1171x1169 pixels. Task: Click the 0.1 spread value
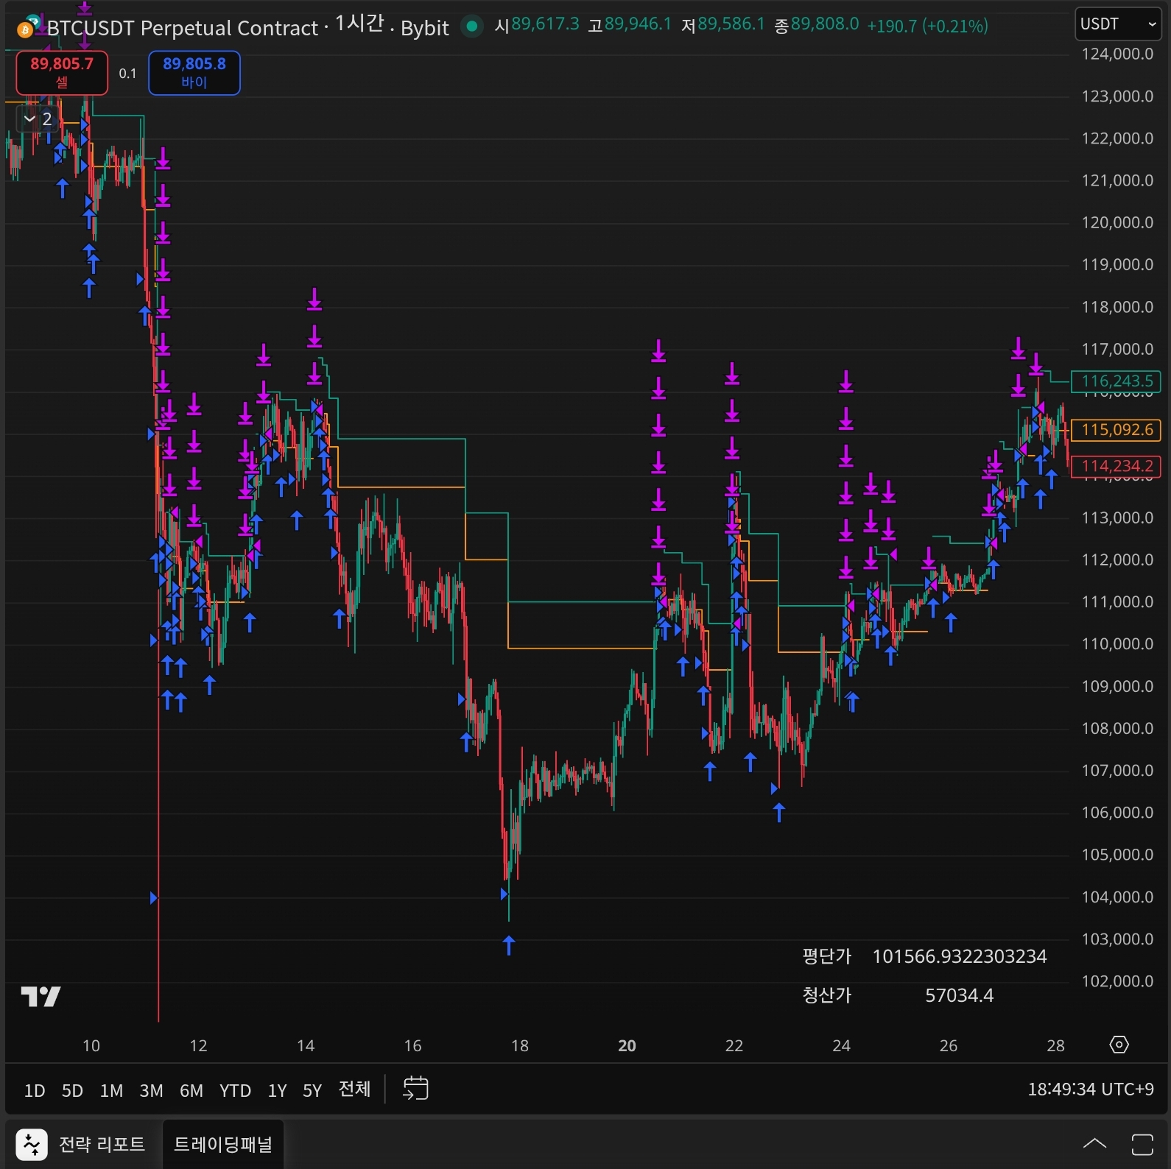(127, 74)
